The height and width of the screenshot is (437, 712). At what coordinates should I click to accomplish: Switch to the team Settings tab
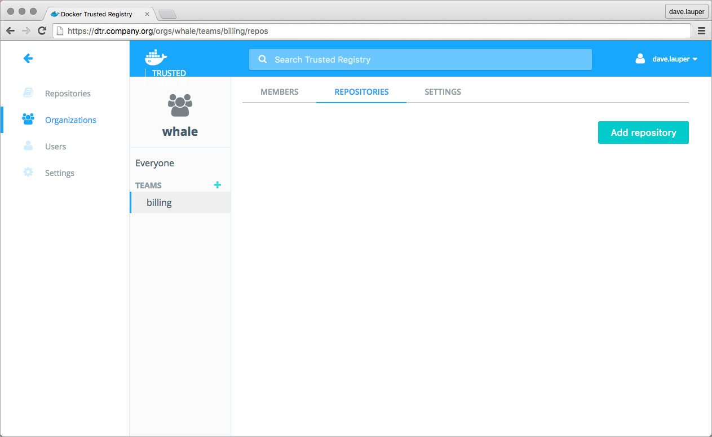(443, 92)
